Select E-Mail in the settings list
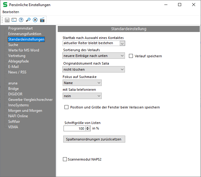201x177 pixels. 13,67
